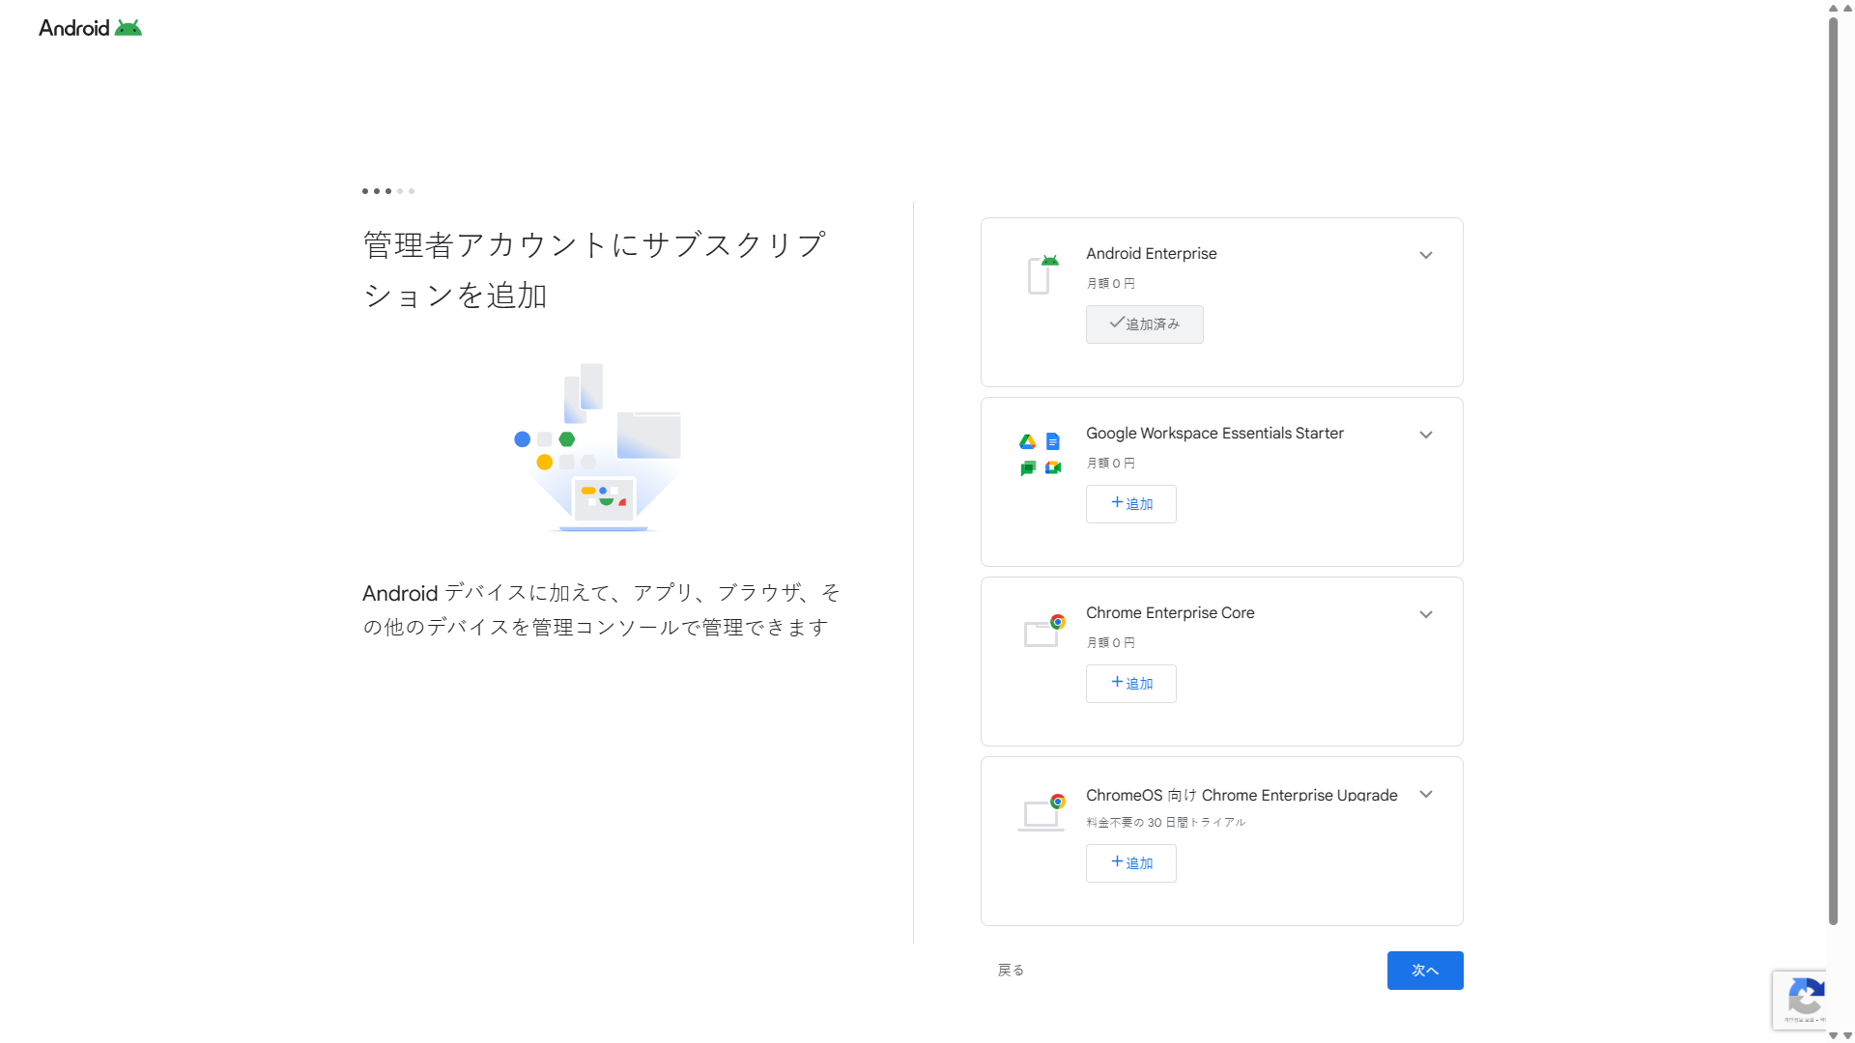Expand Google Workspace Essentials Starter details

pos(1425,435)
